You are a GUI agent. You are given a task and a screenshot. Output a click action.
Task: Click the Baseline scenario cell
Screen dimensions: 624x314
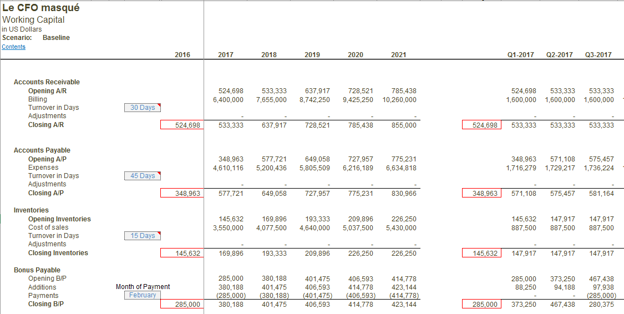click(56, 38)
